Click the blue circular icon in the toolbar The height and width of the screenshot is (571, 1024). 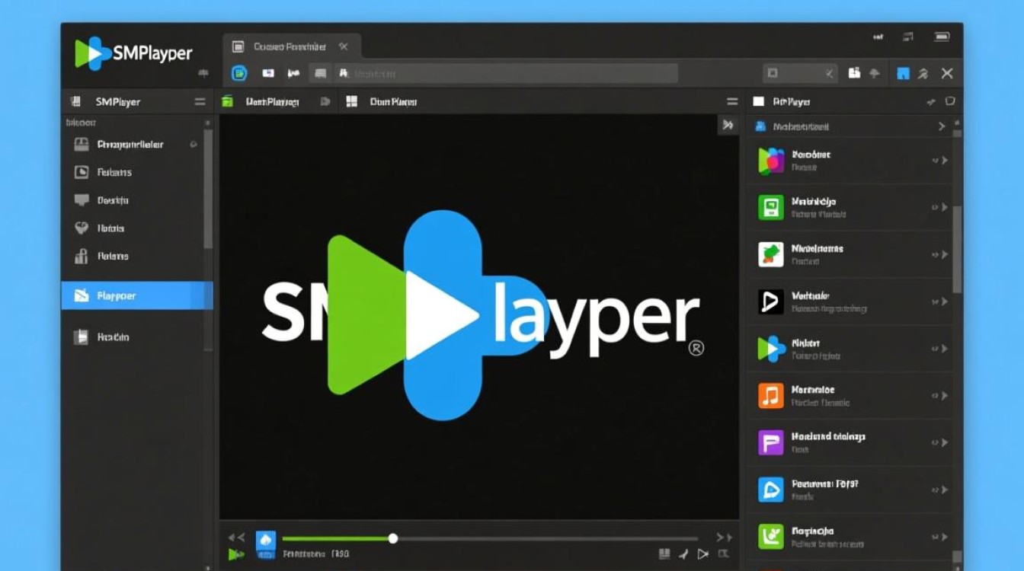tap(240, 73)
